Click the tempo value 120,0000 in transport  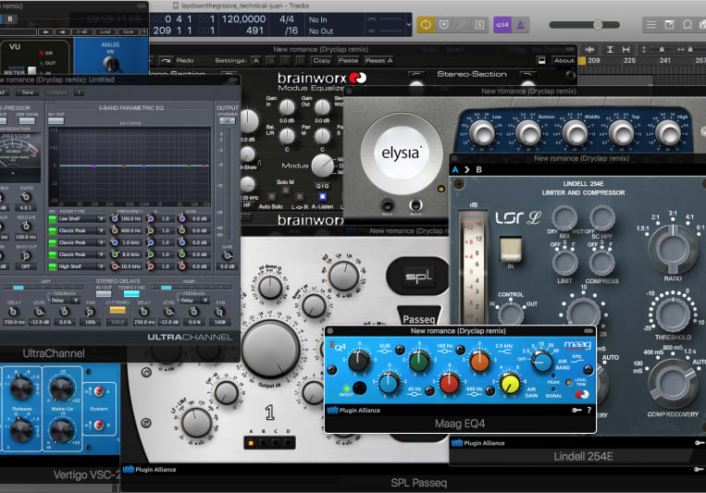(243, 18)
